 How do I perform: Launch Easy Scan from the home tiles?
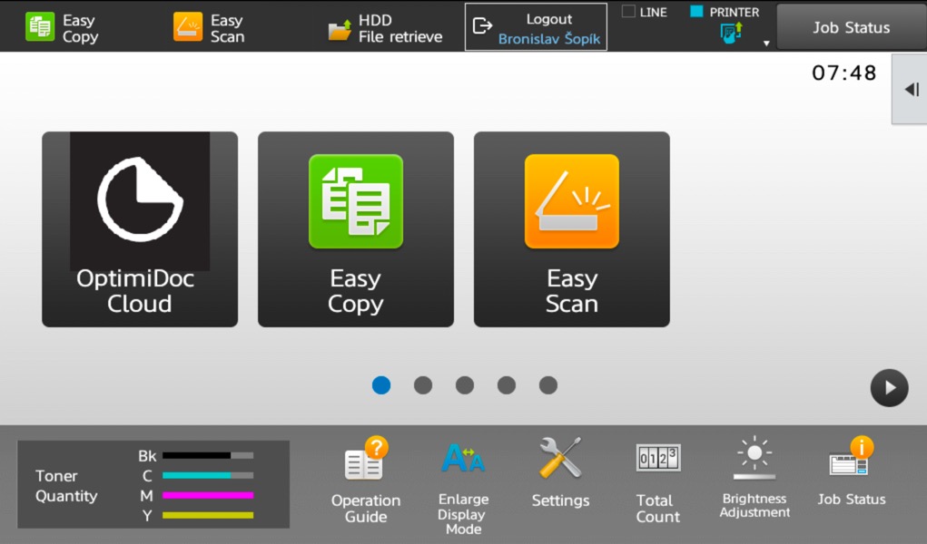tap(571, 229)
